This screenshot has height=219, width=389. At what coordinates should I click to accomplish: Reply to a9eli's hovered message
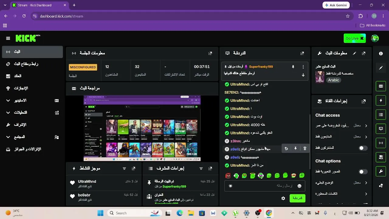pos(286,148)
